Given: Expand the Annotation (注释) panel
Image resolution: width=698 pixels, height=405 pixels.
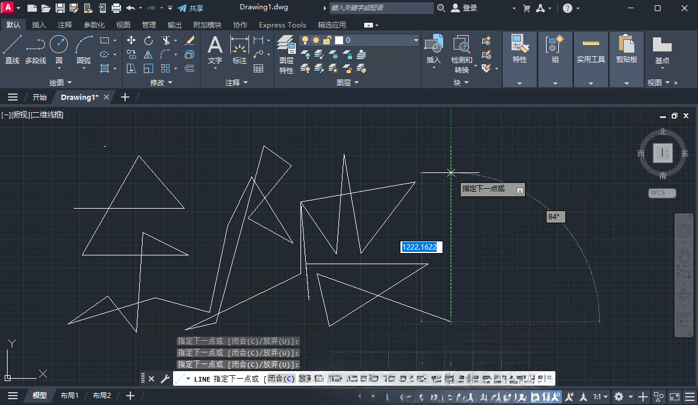Looking at the screenshot, I should 236,82.
